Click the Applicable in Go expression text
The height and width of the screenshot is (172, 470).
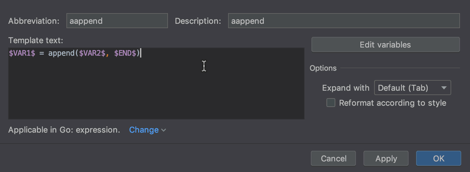coord(64,130)
